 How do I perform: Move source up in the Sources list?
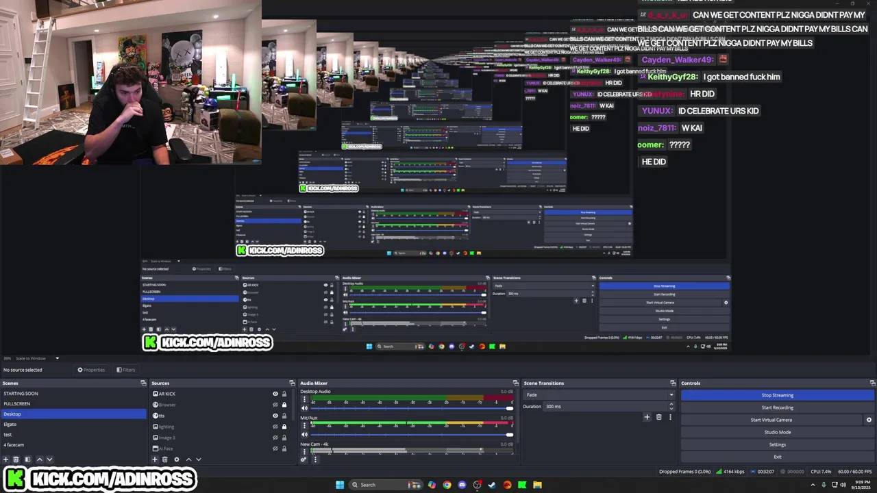tap(188, 459)
